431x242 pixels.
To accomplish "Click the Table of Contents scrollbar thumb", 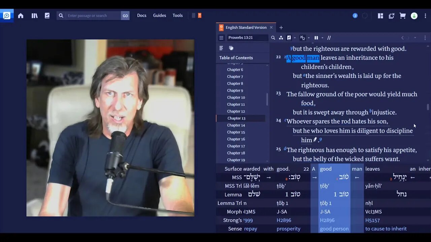I will (x=267, y=99).
